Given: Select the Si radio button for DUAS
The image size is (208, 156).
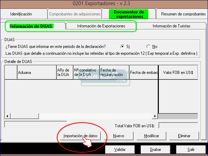Looking at the screenshot, I should click(x=122, y=47).
